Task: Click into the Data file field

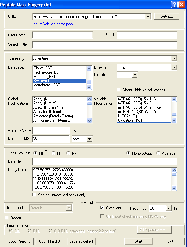Action: tap(105, 162)
